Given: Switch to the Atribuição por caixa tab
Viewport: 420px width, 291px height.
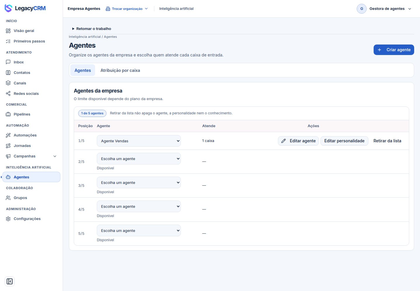Looking at the screenshot, I should pos(120,70).
